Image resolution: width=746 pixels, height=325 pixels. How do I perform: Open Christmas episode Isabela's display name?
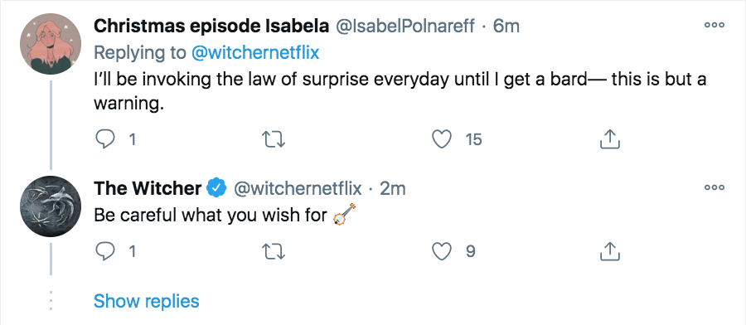(211, 27)
